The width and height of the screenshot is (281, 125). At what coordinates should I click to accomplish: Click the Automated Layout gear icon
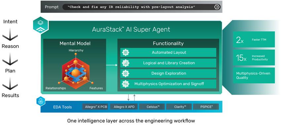pos(125,53)
